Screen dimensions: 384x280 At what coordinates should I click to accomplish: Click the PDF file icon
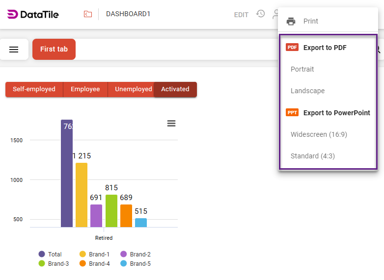pyautogui.click(x=292, y=48)
